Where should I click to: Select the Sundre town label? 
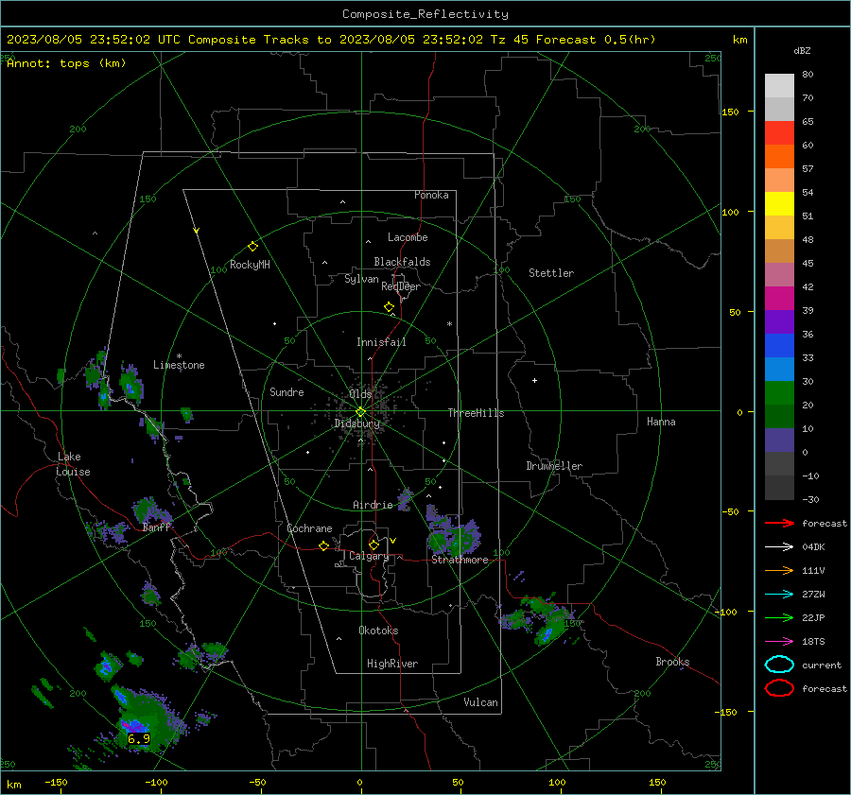287,391
